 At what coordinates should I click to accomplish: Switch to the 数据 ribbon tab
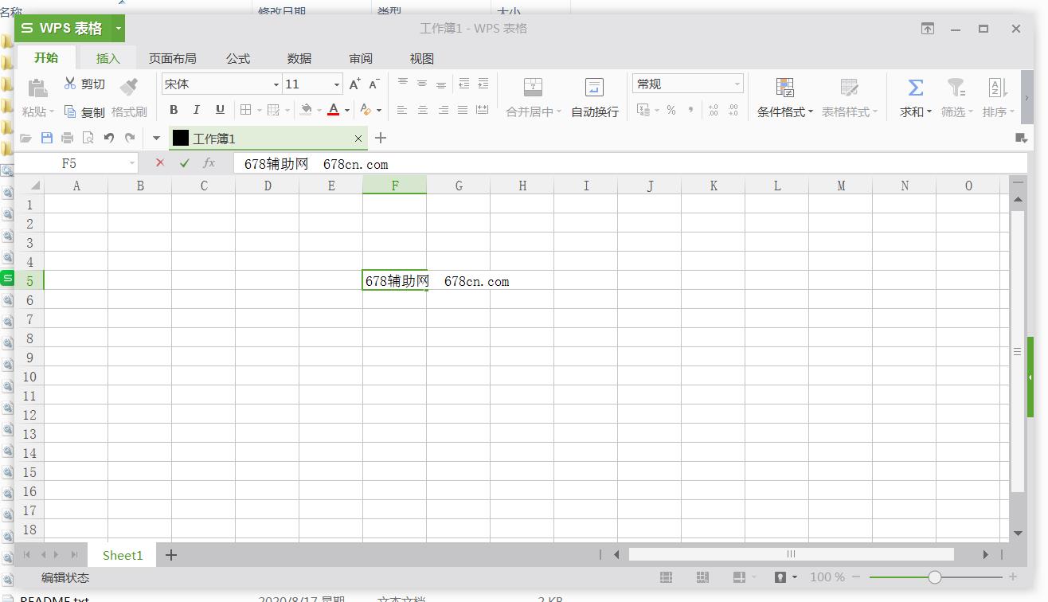(x=299, y=58)
